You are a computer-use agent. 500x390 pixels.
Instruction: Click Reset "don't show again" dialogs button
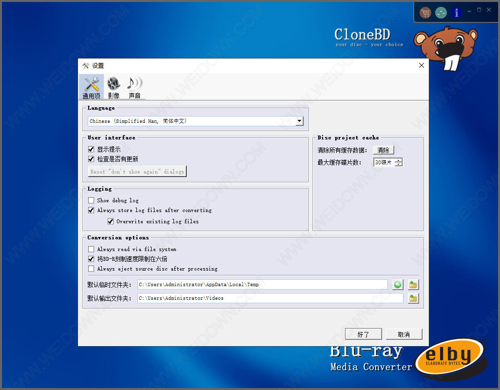tap(137, 172)
